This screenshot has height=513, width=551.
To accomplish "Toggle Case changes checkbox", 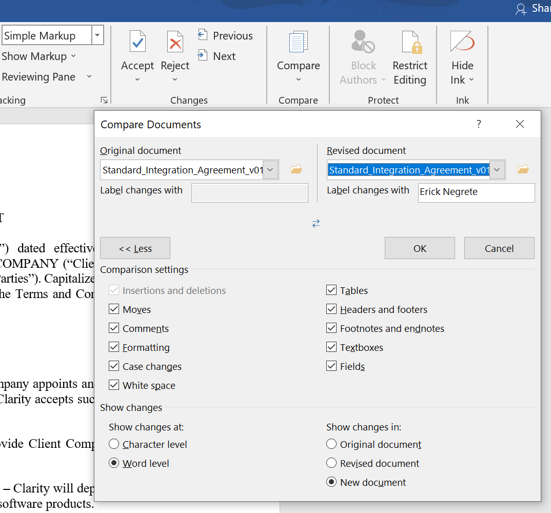I will point(114,366).
